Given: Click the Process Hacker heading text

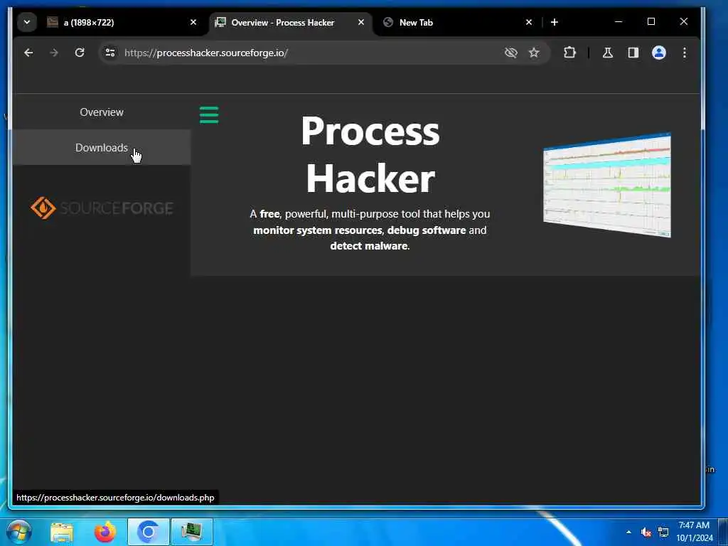Looking at the screenshot, I should point(370,154).
